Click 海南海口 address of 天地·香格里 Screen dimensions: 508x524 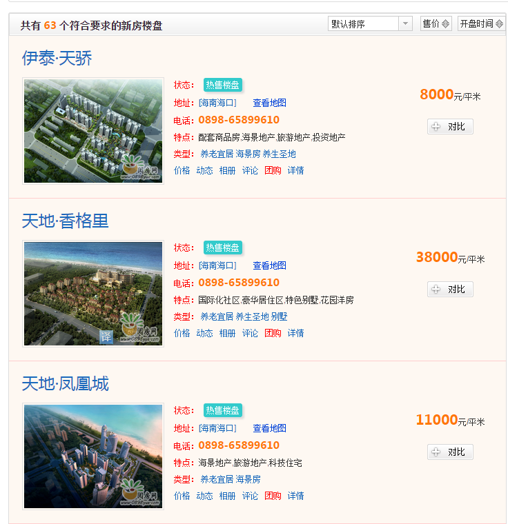point(217,265)
